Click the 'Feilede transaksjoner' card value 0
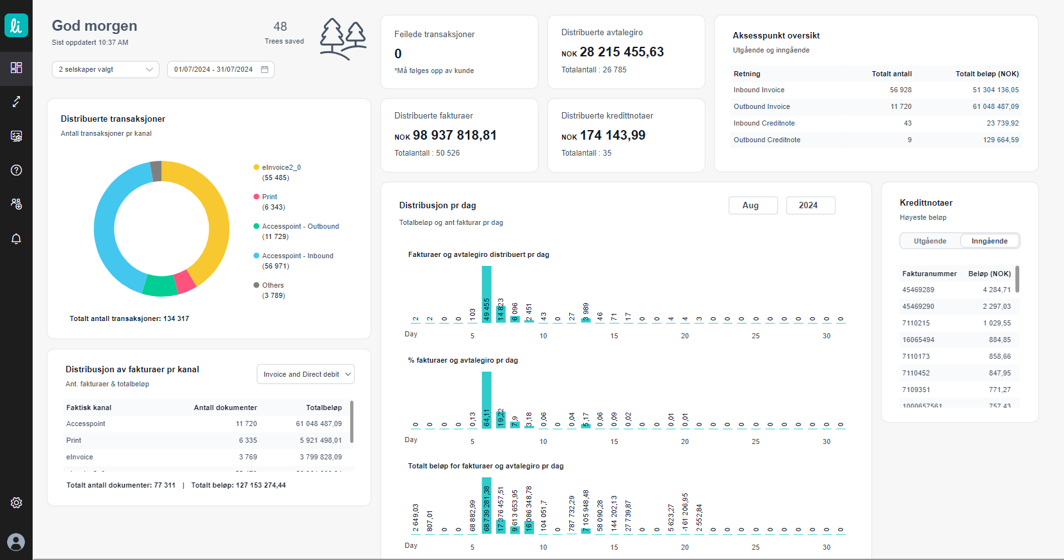 (398, 54)
